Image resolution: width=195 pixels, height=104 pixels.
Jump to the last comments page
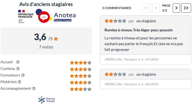(186, 8)
